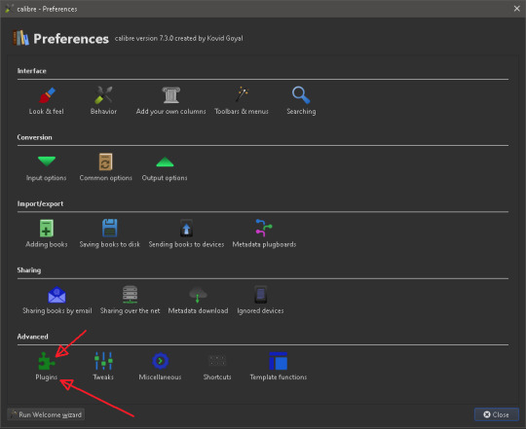Click the Interface section heading
The image size is (526, 429).
coord(32,71)
